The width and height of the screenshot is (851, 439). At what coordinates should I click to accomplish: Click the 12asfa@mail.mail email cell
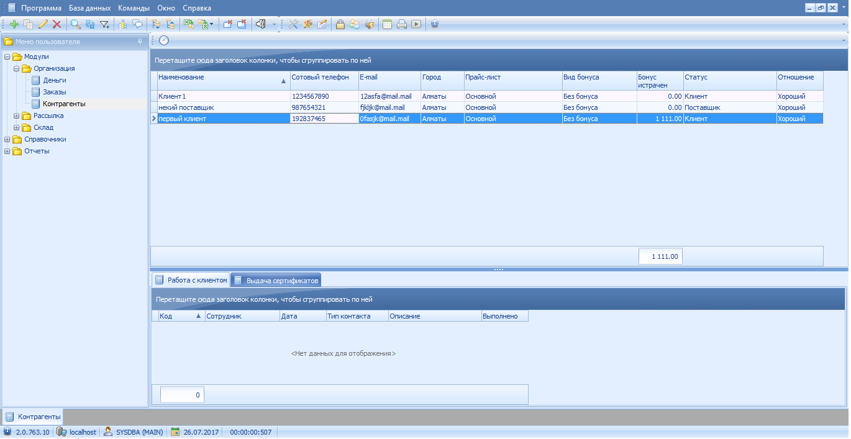(389, 96)
